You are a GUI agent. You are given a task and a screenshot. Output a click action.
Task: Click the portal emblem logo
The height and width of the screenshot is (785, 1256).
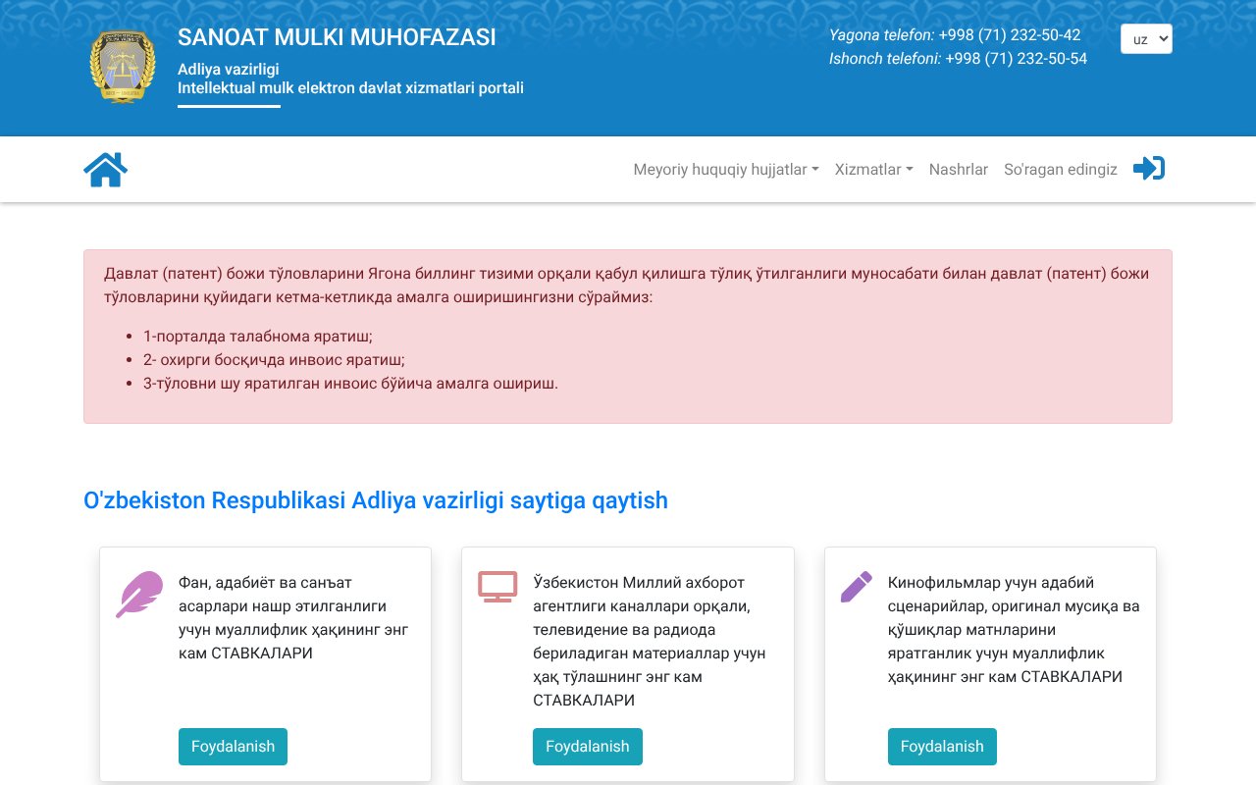pyautogui.click(x=123, y=67)
